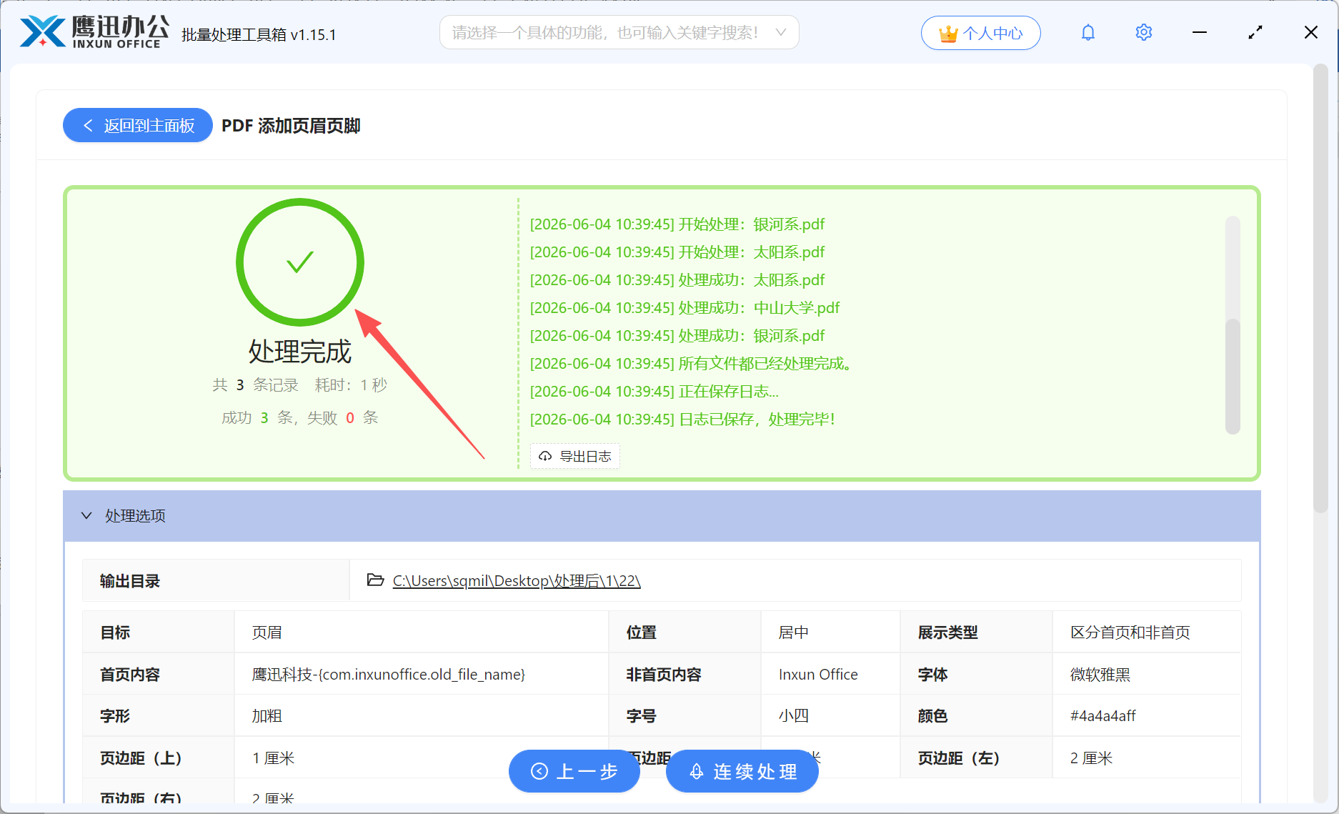The width and height of the screenshot is (1339, 814).
Task: Open the output directory path link
Action: (x=517, y=581)
